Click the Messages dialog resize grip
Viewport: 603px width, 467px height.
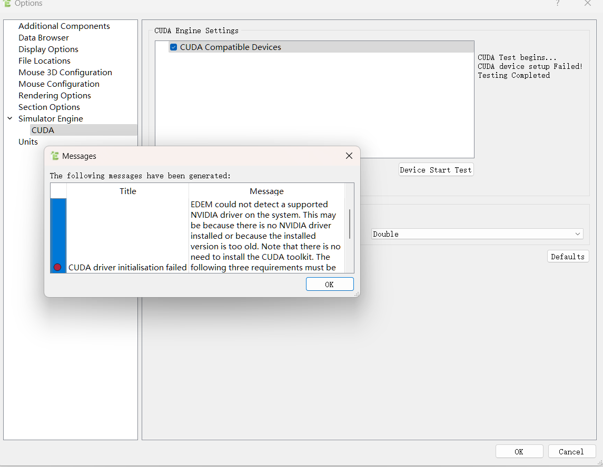(x=357, y=294)
